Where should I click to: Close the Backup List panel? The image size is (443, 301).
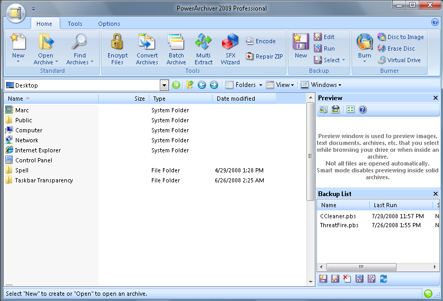coord(436,193)
